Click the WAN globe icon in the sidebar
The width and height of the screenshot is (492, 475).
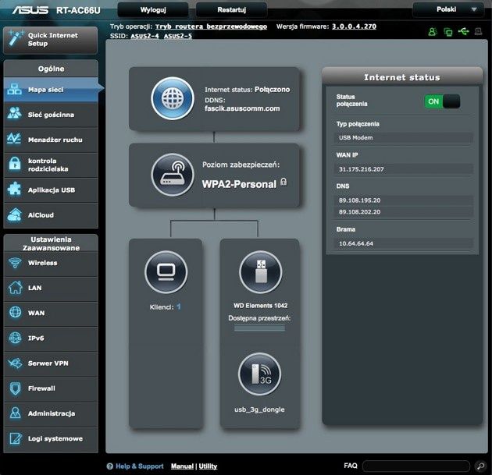[x=15, y=313]
